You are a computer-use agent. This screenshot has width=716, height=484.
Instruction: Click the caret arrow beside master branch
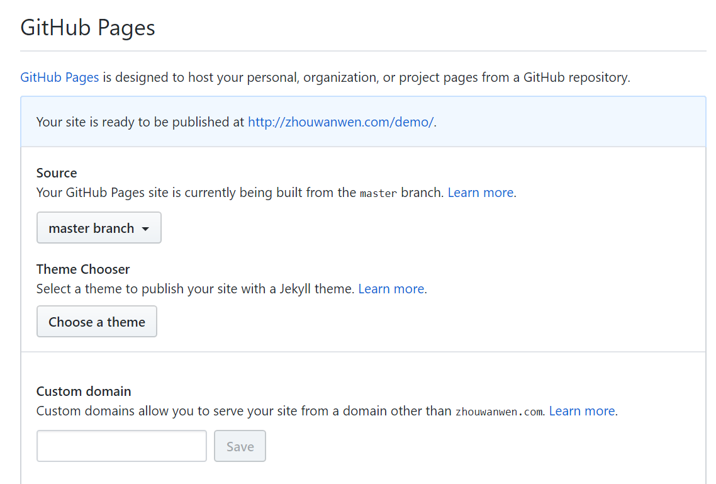point(145,229)
